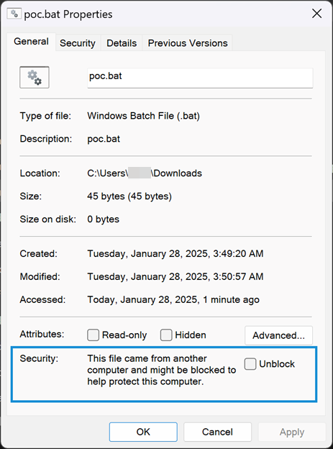
Task: Click the Cancel button
Action: 218,432
